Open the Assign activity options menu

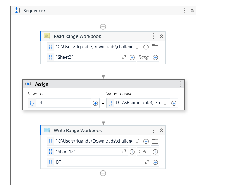181,84
